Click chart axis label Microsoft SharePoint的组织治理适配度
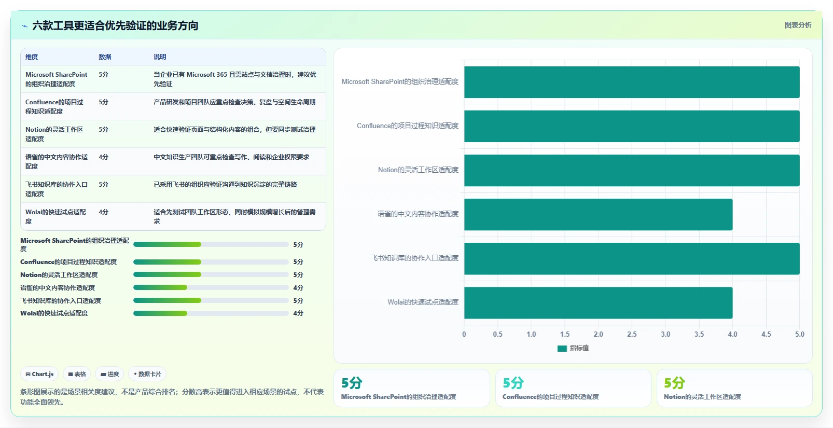The width and height of the screenshot is (833, 428). pos(400,82)
